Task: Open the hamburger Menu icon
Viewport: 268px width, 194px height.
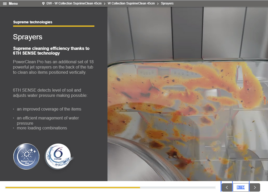Action: pyautogui.click(x=5, y=3)
